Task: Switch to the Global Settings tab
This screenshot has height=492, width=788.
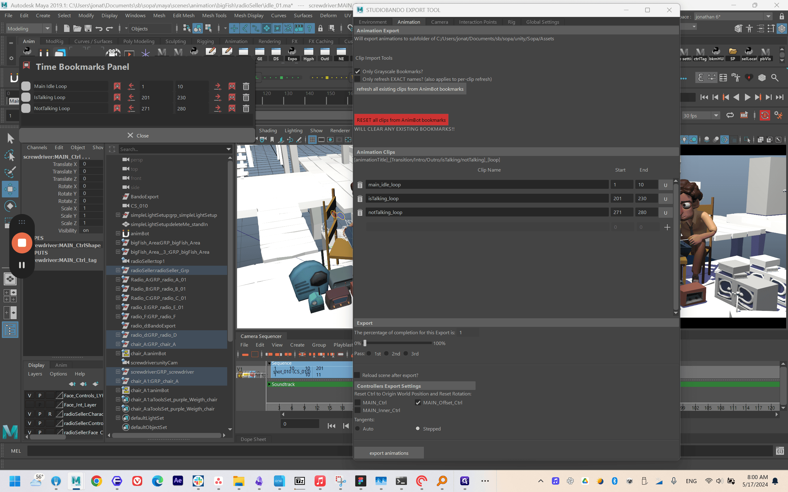Action: [542, 22]
